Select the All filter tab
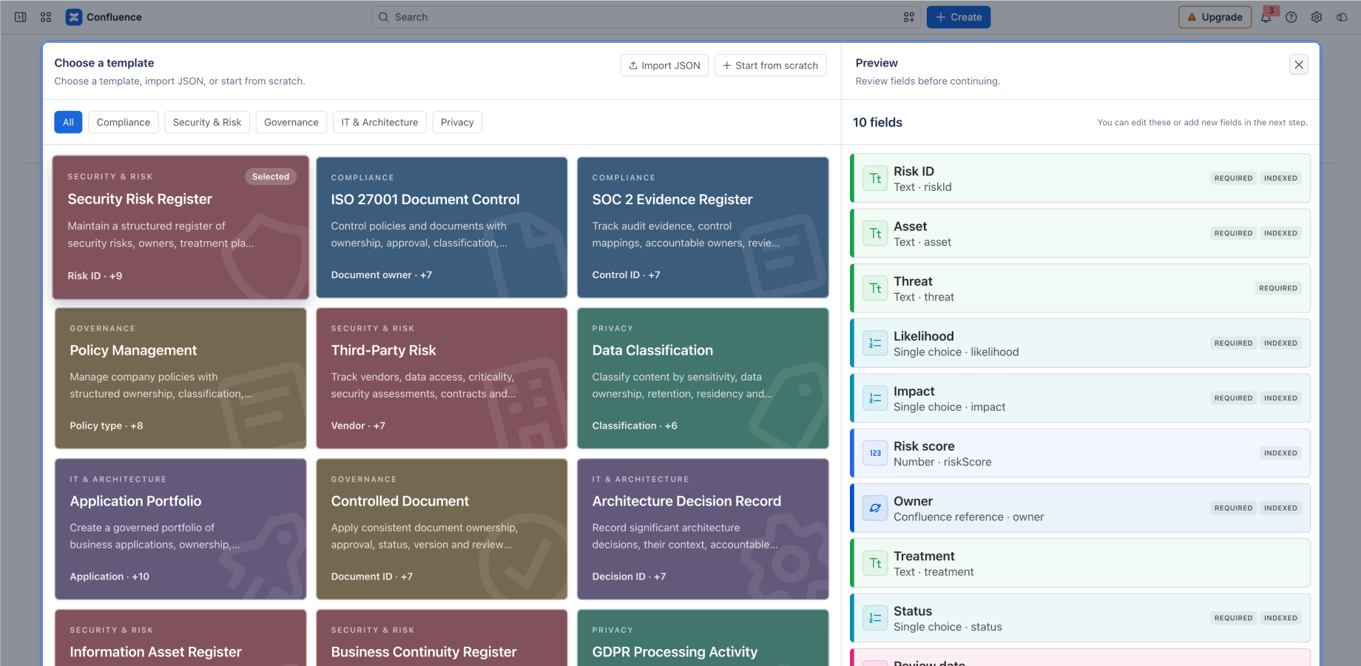 pos(68,122)
